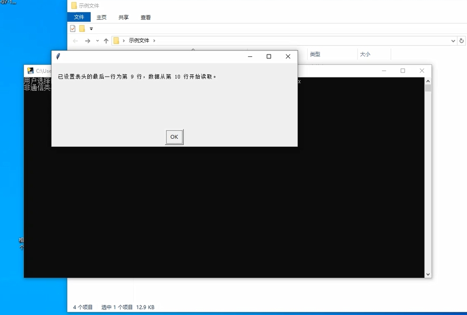
Task: Go back in Explorer navigation
Action: 75,41
